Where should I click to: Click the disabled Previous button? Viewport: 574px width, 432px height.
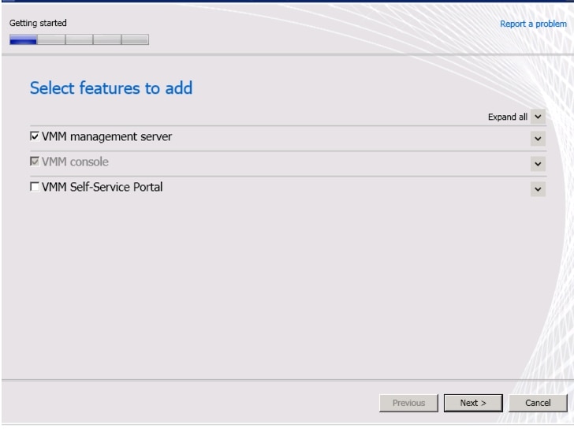(x=408, y=403)
